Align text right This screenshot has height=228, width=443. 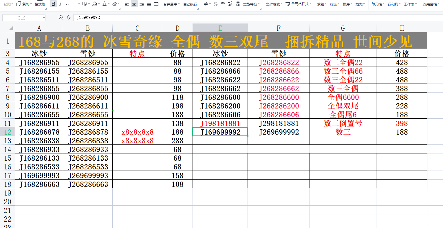pyautogui.click(x=141, y=4)
